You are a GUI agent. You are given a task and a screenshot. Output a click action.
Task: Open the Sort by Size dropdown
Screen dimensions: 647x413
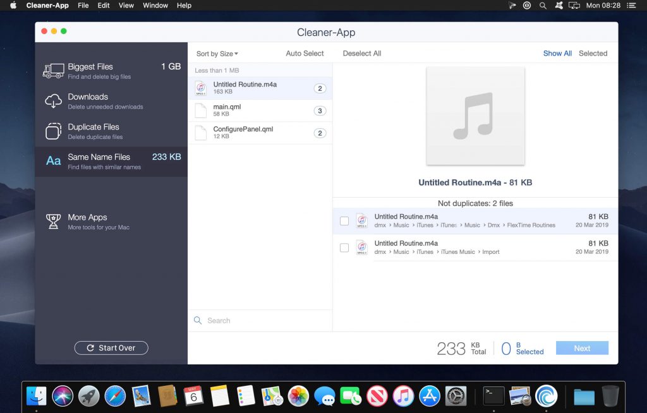pyautogui.click(x=217, y=54)
